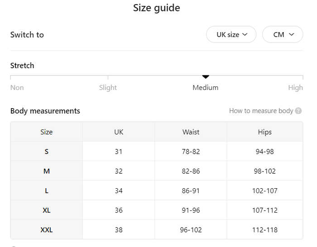Image resolution: width=317 pixels, height=247 pixels.
Task: Select the XXL size row
Action: [157, 230]
